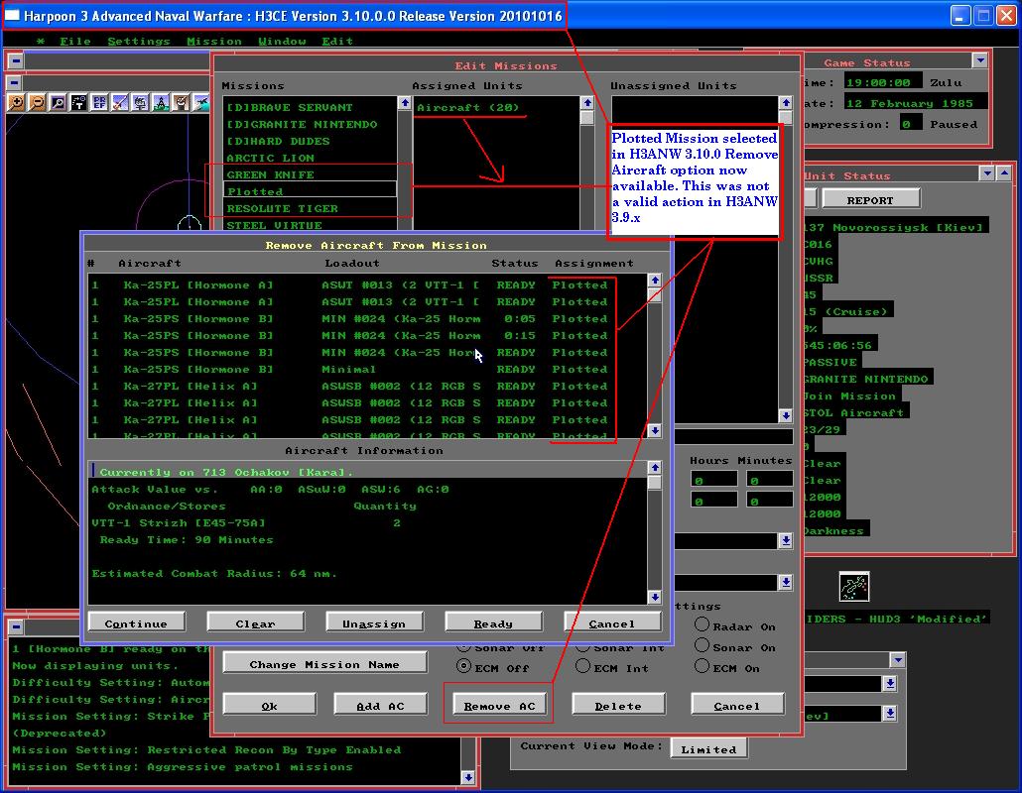Select the ECM On radio button
The height and width of the screenshot is (793, 1022).
pos(702,666)
